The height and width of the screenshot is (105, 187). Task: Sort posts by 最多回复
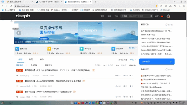(x=34, y=65)
